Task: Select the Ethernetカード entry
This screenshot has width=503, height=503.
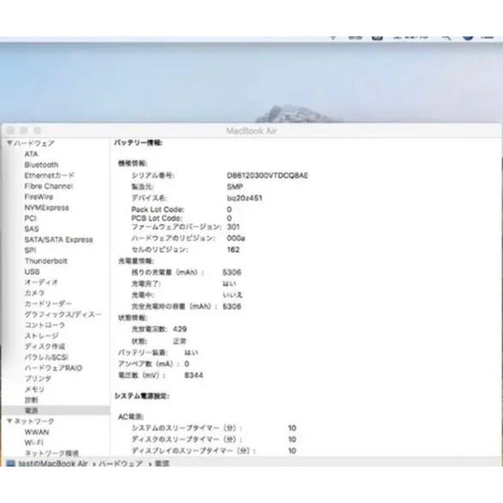Action: (x=50, y=175)
